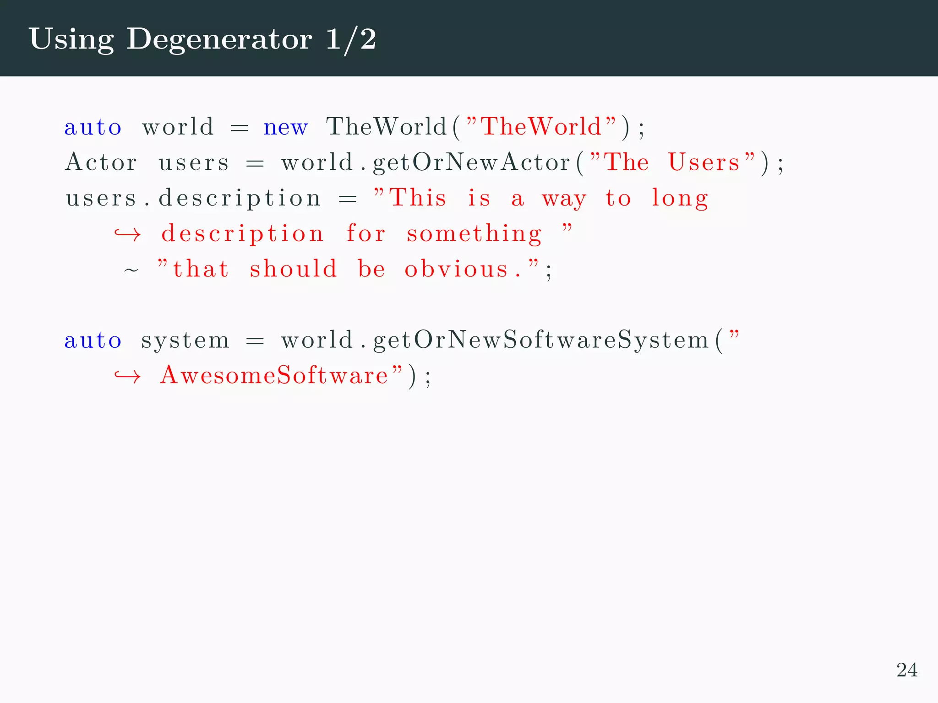Click the tilde concatenation operator
This screenshot has height=703, width=938.
pos(131,270)
